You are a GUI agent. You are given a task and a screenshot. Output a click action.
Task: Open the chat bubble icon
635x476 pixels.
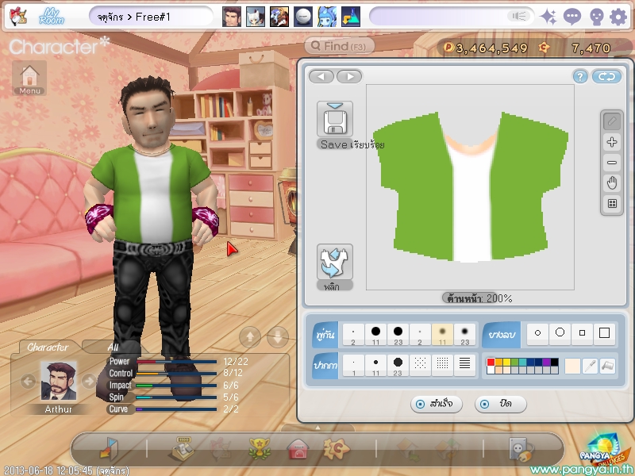tap(571, 17)
